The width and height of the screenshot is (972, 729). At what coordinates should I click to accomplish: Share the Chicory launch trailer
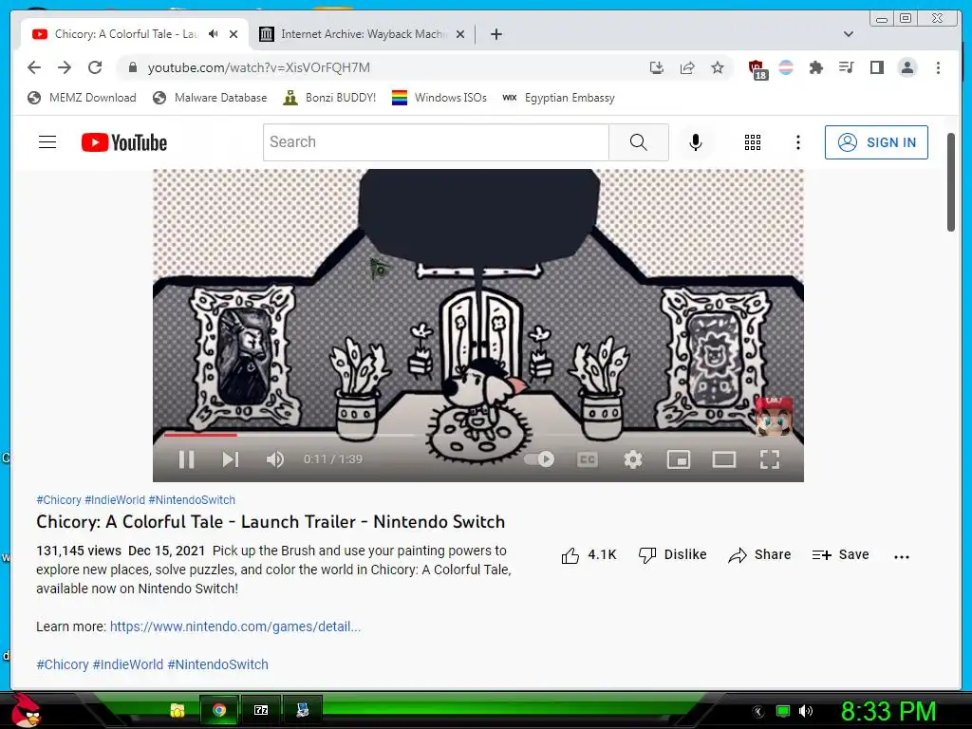click(x=759, y=554)
